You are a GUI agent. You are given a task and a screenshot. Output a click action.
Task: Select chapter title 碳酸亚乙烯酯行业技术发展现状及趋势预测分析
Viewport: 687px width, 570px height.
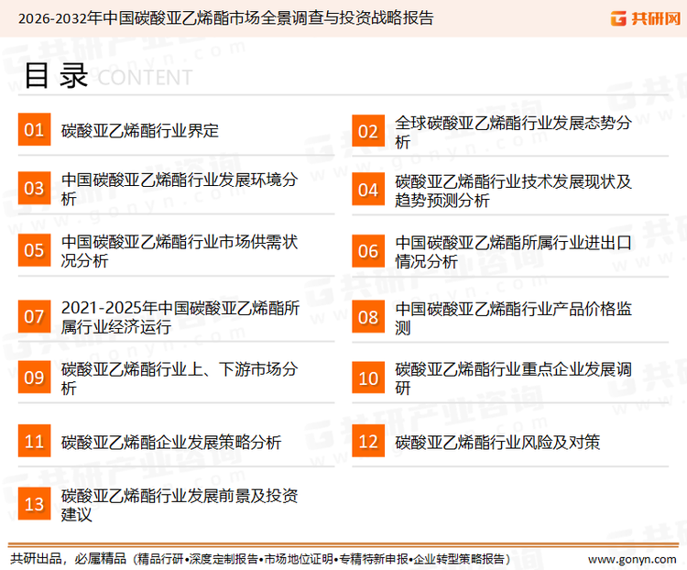tap(513, 191)
